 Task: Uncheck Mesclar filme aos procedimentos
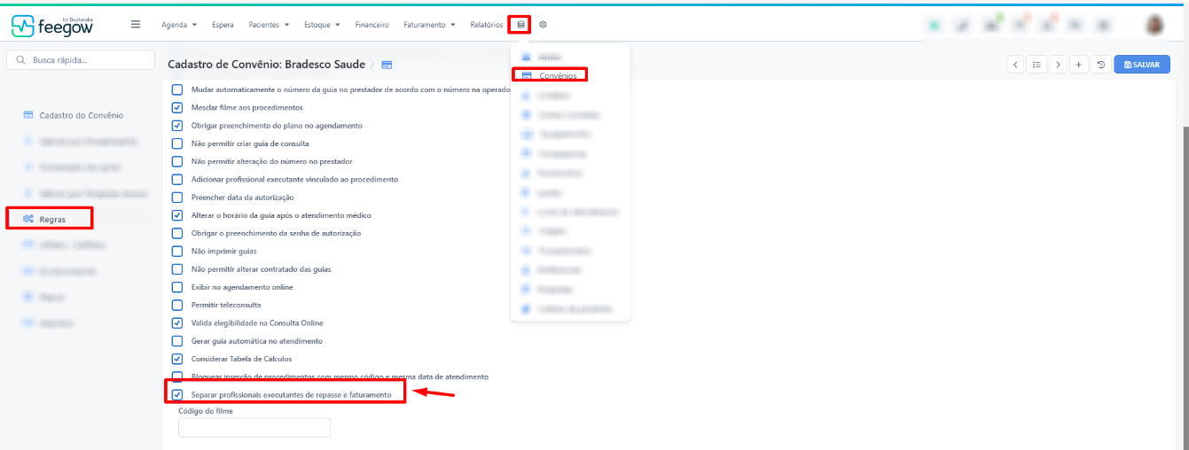tap(177, 107)
